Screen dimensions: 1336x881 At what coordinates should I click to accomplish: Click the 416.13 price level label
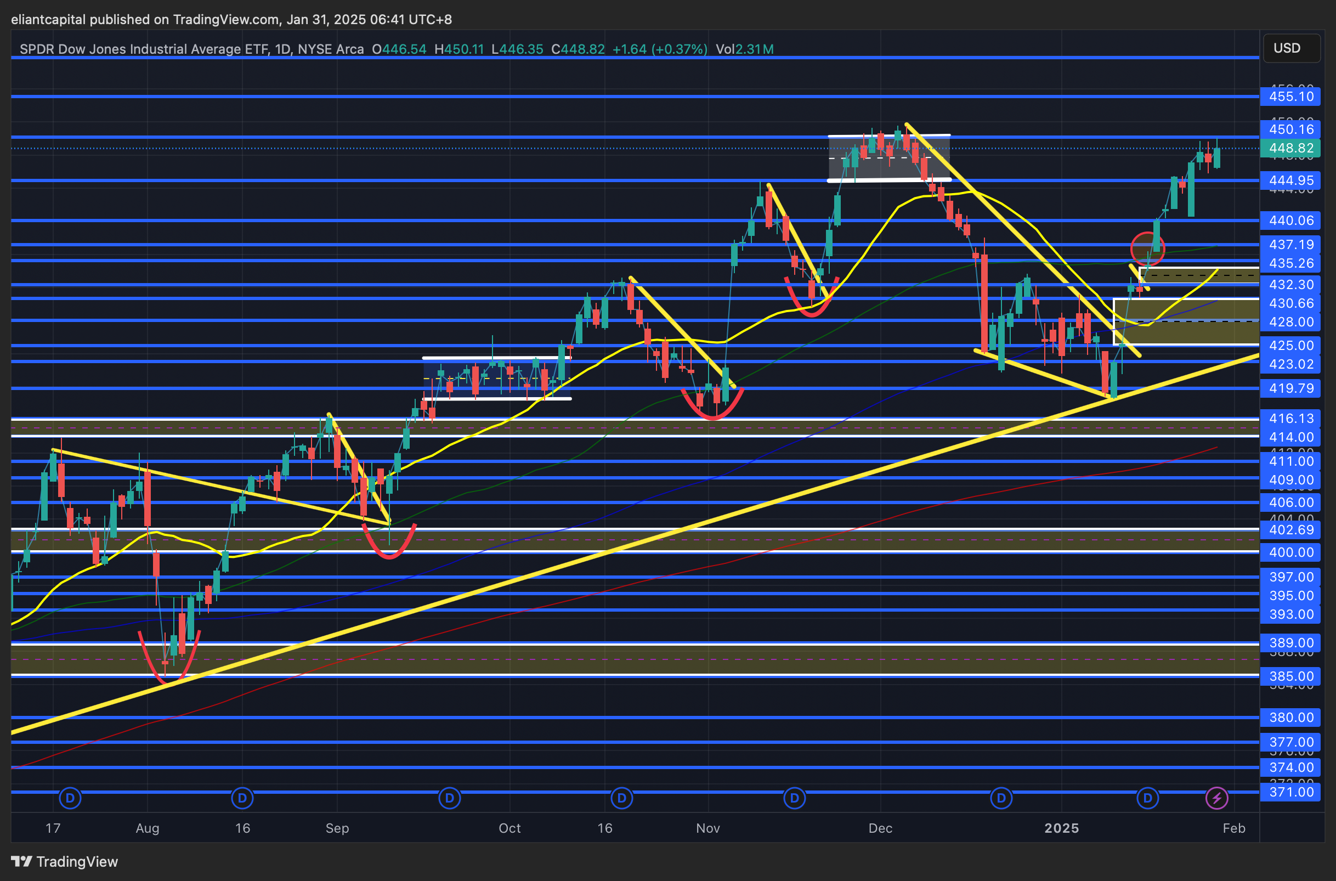(x=1291, y=419)
